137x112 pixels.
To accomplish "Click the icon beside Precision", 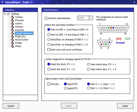I will (12, 20).
